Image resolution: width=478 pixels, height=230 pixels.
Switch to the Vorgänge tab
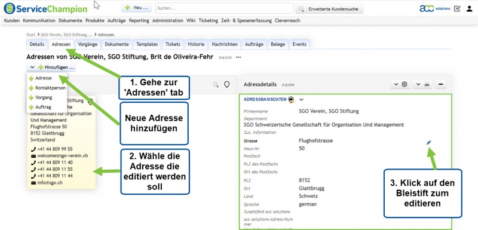click(x=88, y=44)
